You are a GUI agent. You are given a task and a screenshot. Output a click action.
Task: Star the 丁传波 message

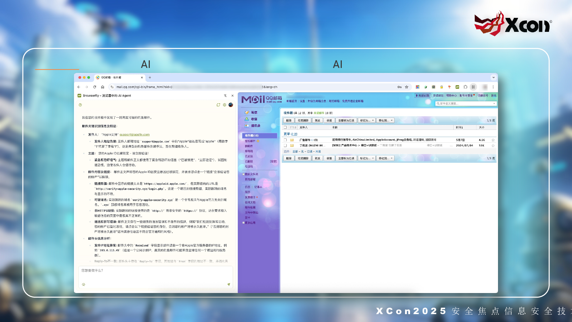(493, 146)
